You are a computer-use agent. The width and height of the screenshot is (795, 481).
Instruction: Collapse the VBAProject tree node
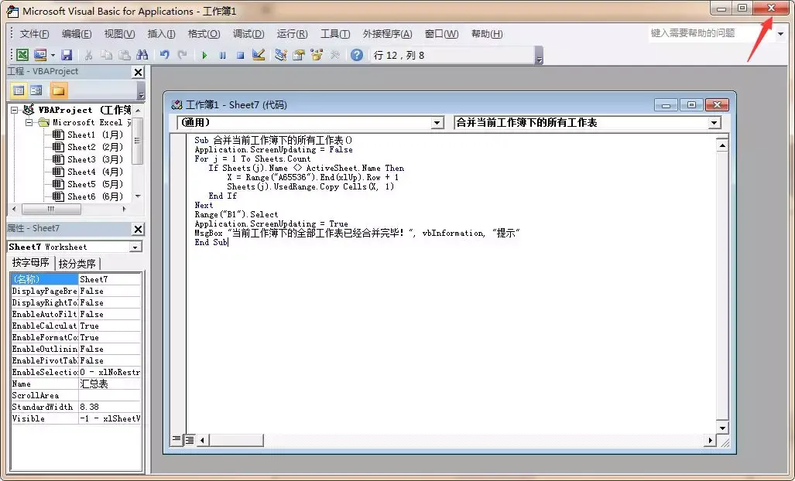pos(14,110)
